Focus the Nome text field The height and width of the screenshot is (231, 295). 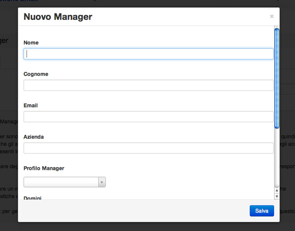(148, 54)
